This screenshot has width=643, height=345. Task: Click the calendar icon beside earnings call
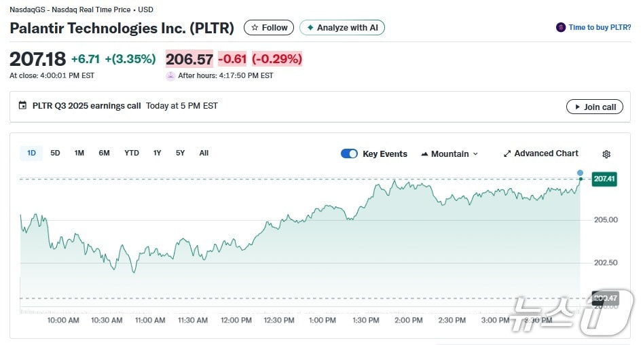tap(22, 106)
